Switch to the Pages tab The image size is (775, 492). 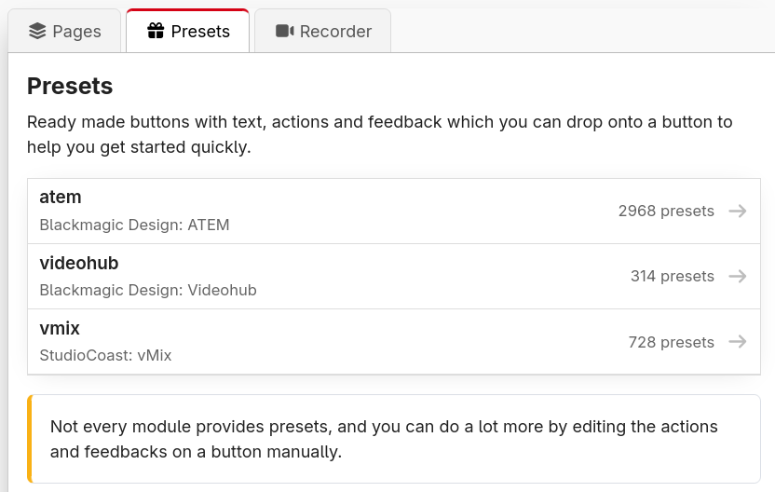pos(64,31)
